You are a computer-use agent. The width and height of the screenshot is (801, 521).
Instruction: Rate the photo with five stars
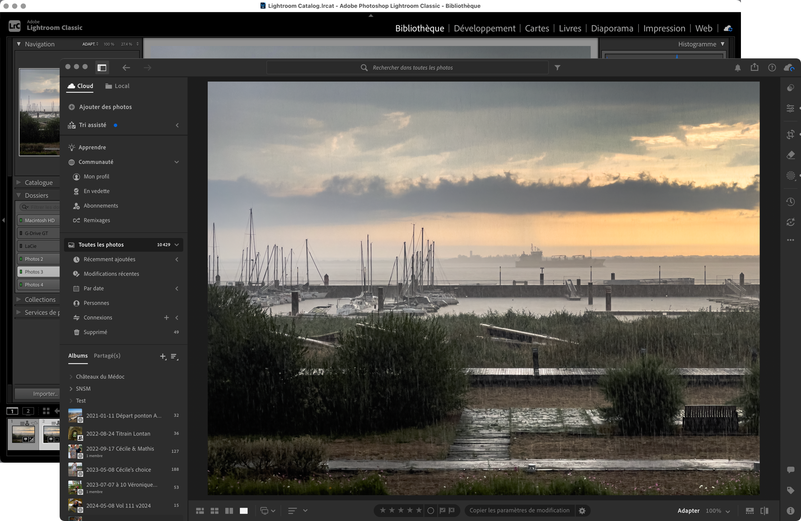[419, 510]
